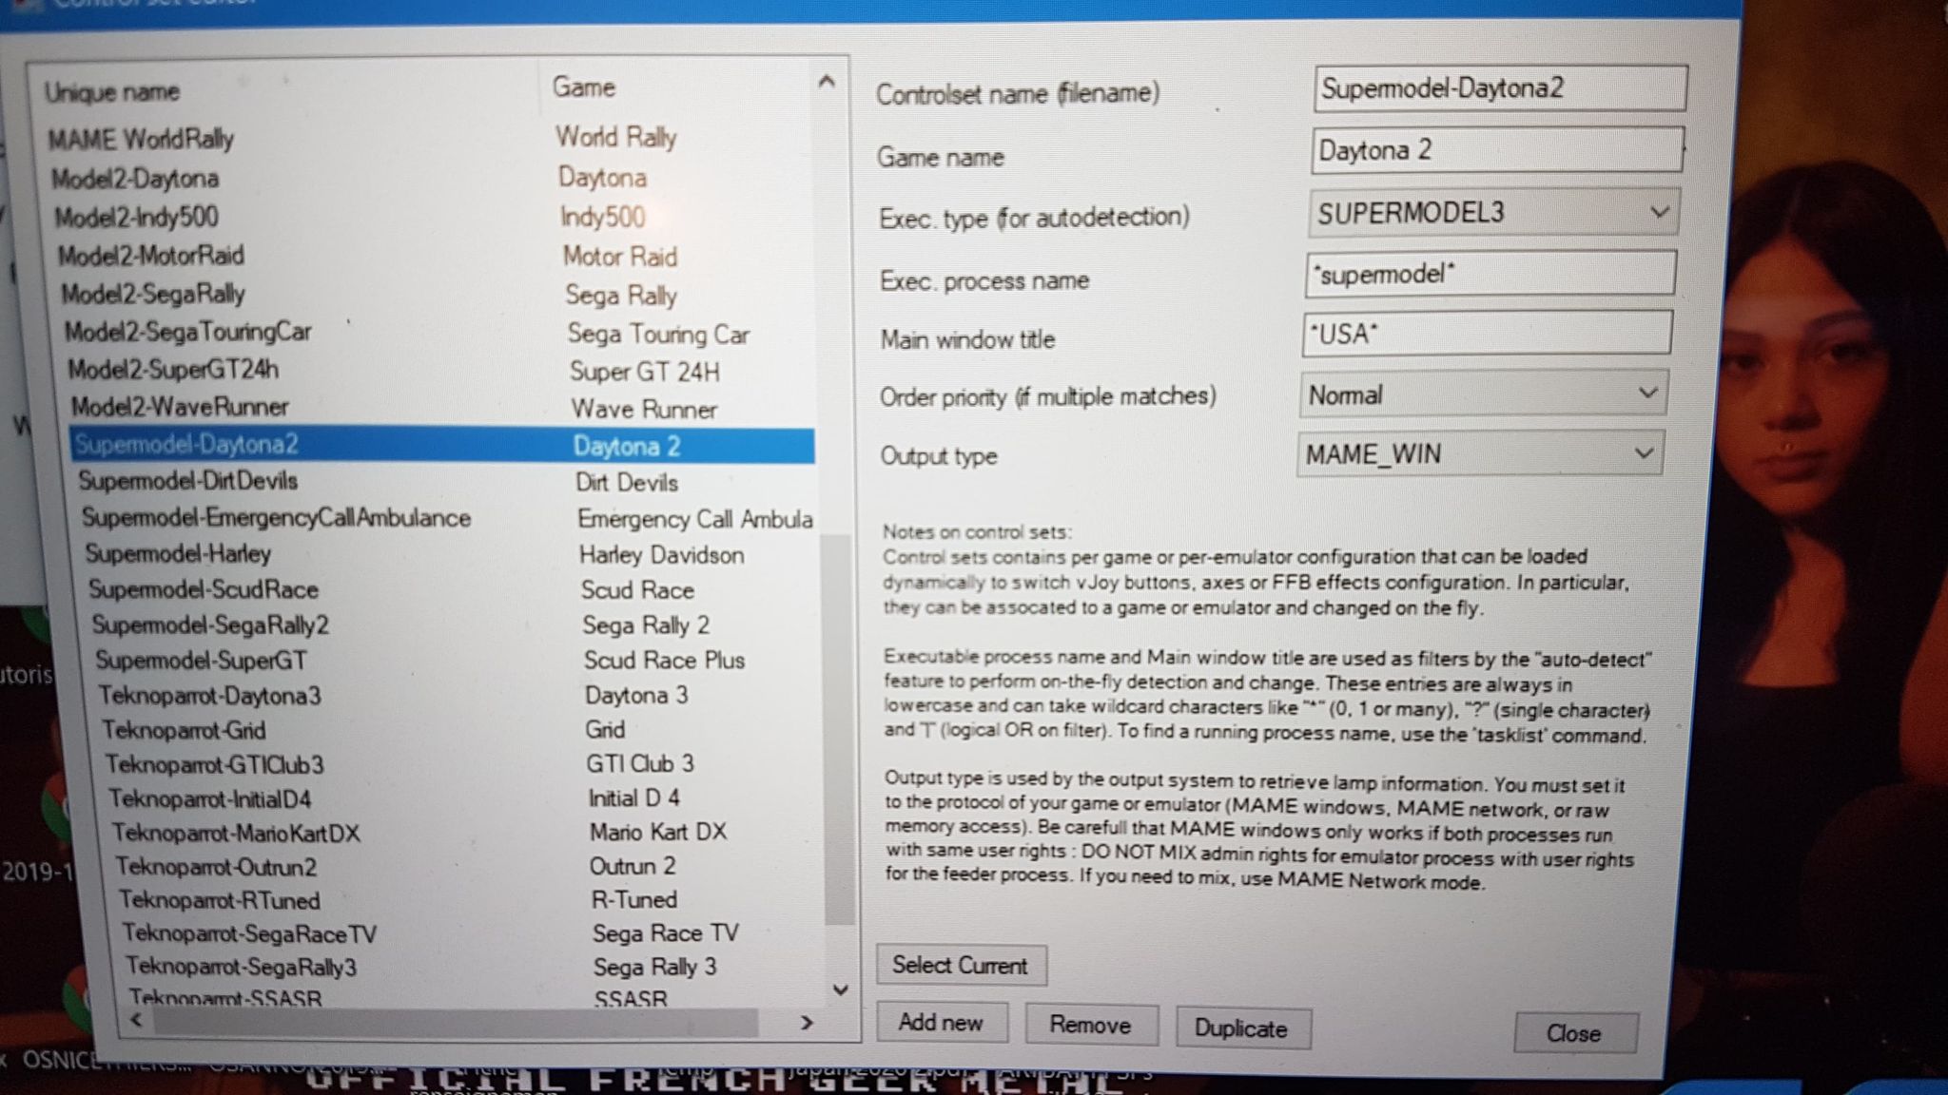Select Teknoparrot-RTuned row

pyautogui.click(x=468, y=899)
